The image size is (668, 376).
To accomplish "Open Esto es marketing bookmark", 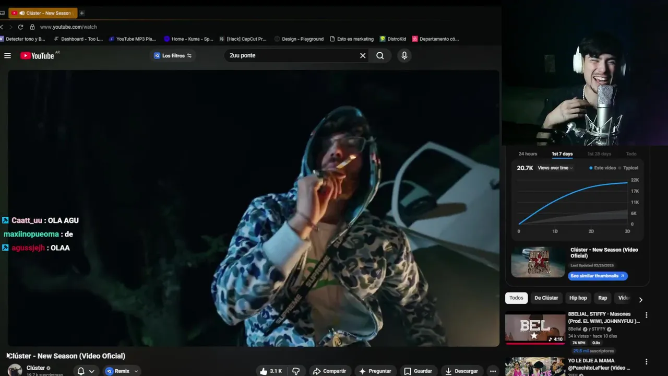I will click(352, 39).
